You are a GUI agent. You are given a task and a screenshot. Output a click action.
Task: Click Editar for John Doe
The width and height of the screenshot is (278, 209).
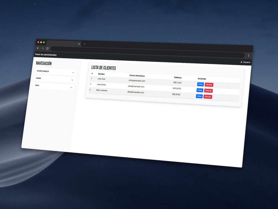(200, 84)
